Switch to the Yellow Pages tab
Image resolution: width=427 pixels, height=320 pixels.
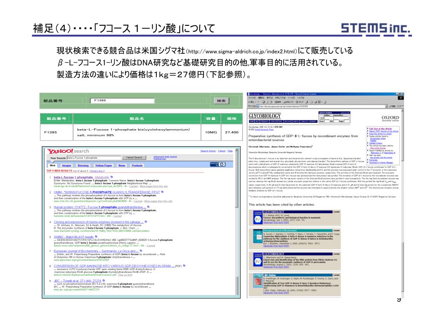click(103, 165)
